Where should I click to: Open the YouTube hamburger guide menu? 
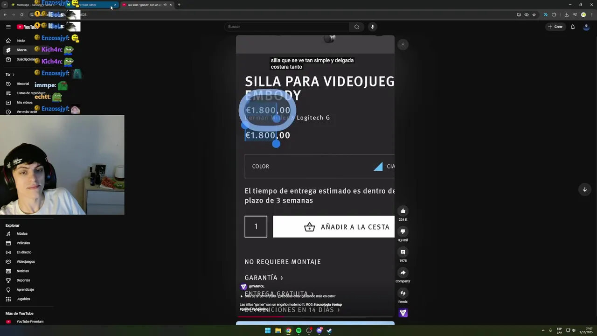[x=8, y=27]
